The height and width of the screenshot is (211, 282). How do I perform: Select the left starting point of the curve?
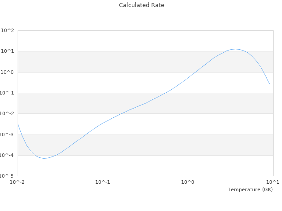point(18,125)
